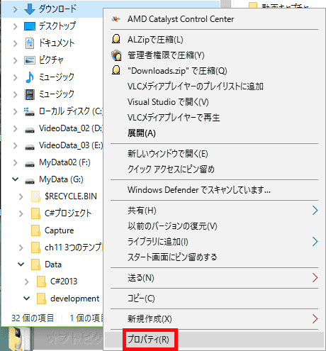This screenshot has height=351, width=326.
Task: Choose Visual Studio で開く(V)
Action: point(214,102)
